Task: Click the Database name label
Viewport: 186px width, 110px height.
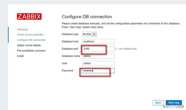Action: pyautogui.click(x=71, y=56)
